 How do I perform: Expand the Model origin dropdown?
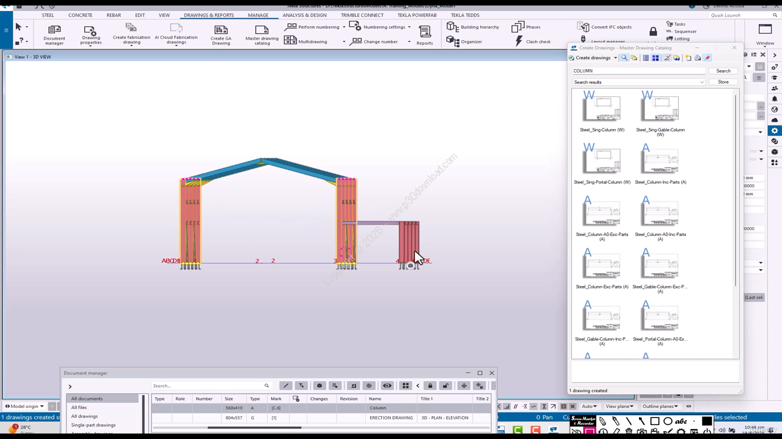click(x=42, y=407)
